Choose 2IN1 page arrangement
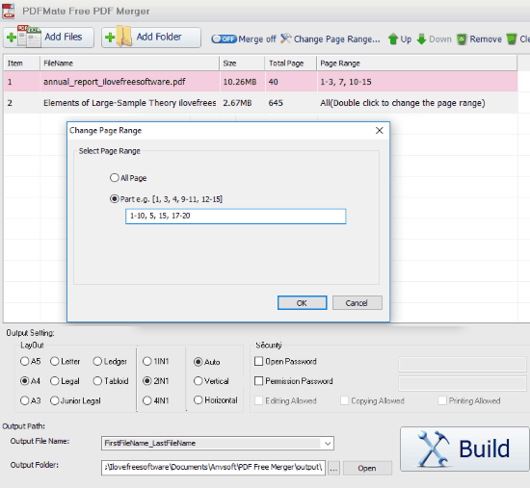 [x=147, y=381]
